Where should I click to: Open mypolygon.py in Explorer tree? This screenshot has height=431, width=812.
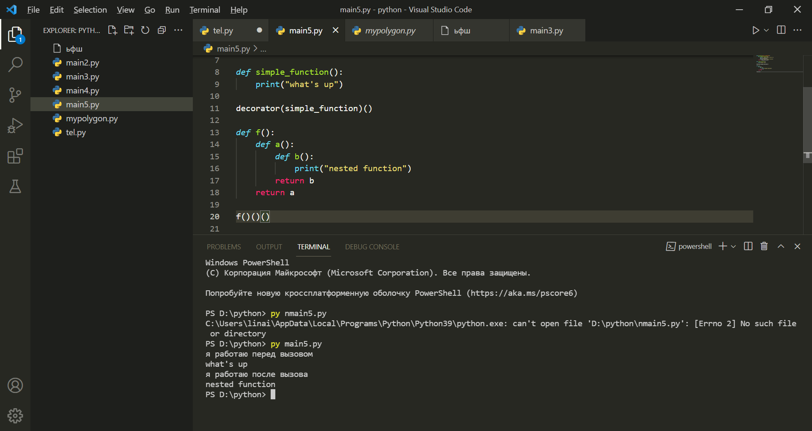click(112, 118)
